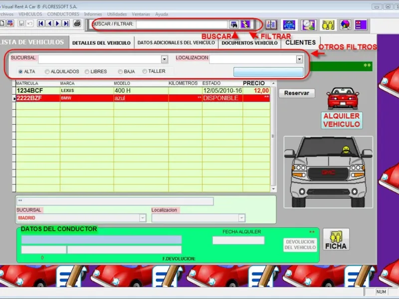Click the delete record icon with red X
The image size is (399, 299).
coord(10,23)
